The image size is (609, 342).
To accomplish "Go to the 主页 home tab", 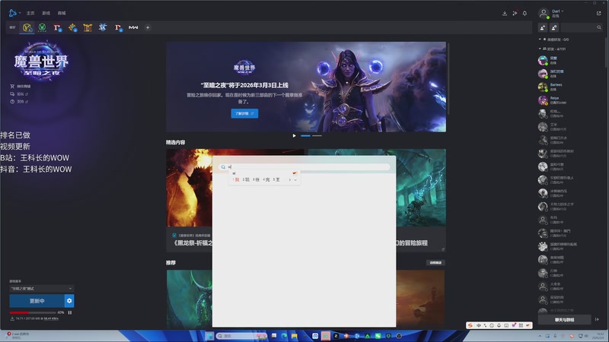I will click(30, 13).
